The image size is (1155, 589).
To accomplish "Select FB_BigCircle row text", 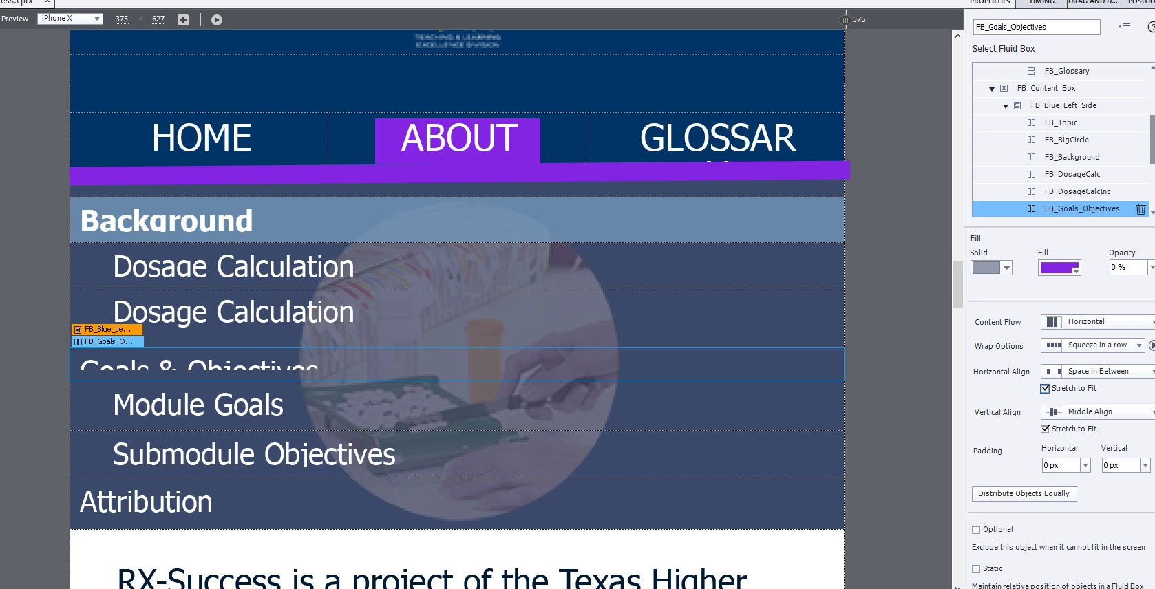I will click(x=1066, y=140).
